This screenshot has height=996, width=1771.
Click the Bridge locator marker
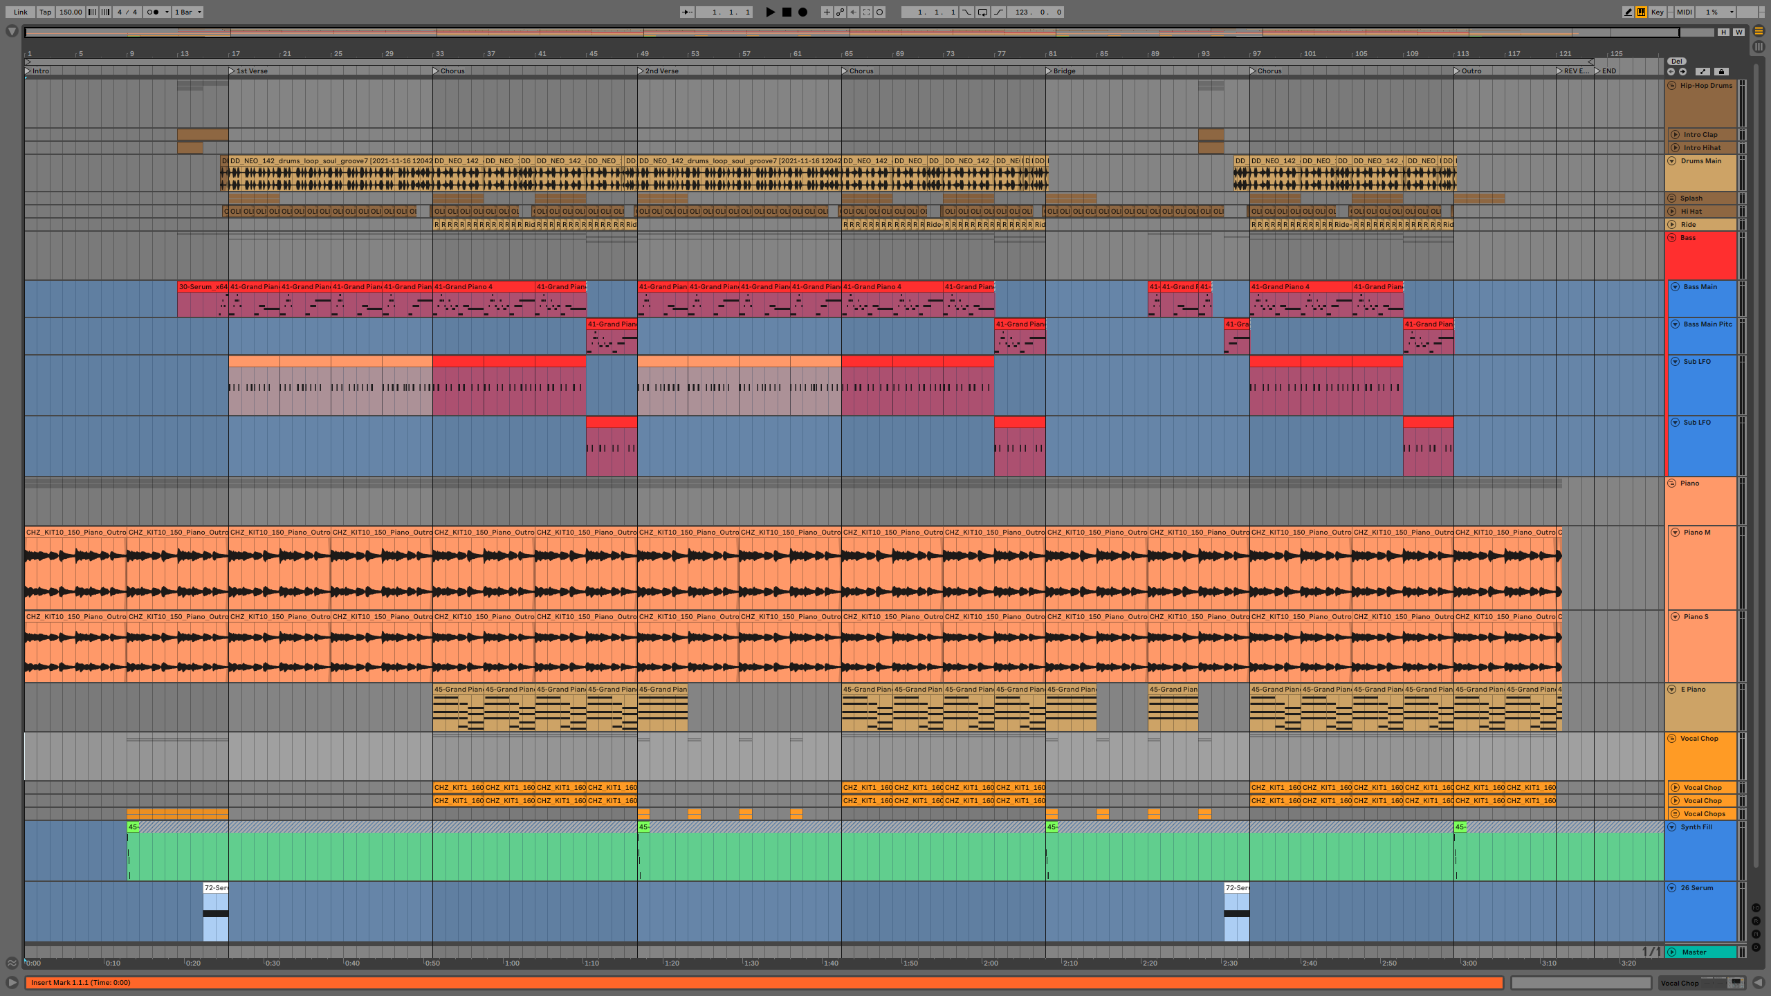[x=1049, y=71]
